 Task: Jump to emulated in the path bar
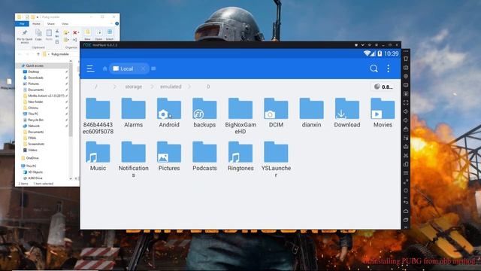(x=171, y=87)
